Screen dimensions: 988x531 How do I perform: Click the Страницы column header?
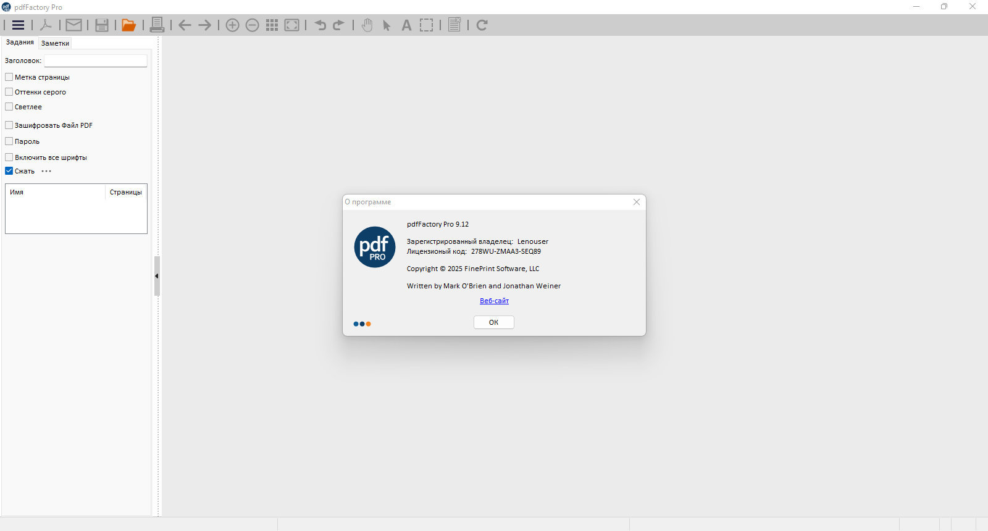(x=126, y=192)
